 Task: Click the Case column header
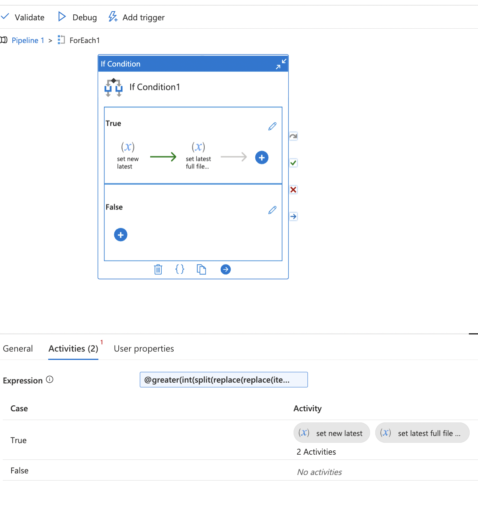coord(19,408)
